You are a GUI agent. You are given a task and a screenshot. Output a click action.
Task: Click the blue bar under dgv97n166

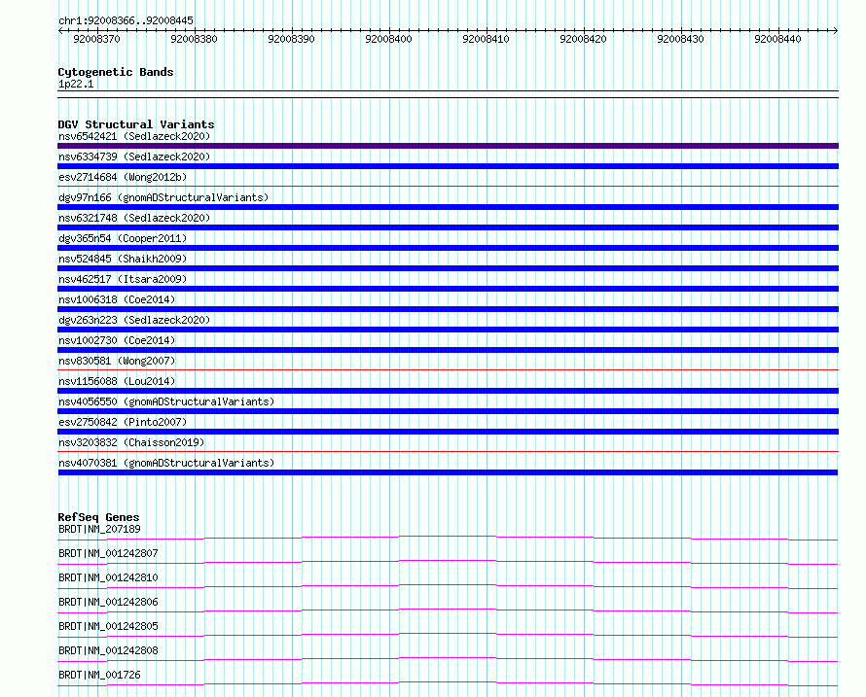[448, 207]
